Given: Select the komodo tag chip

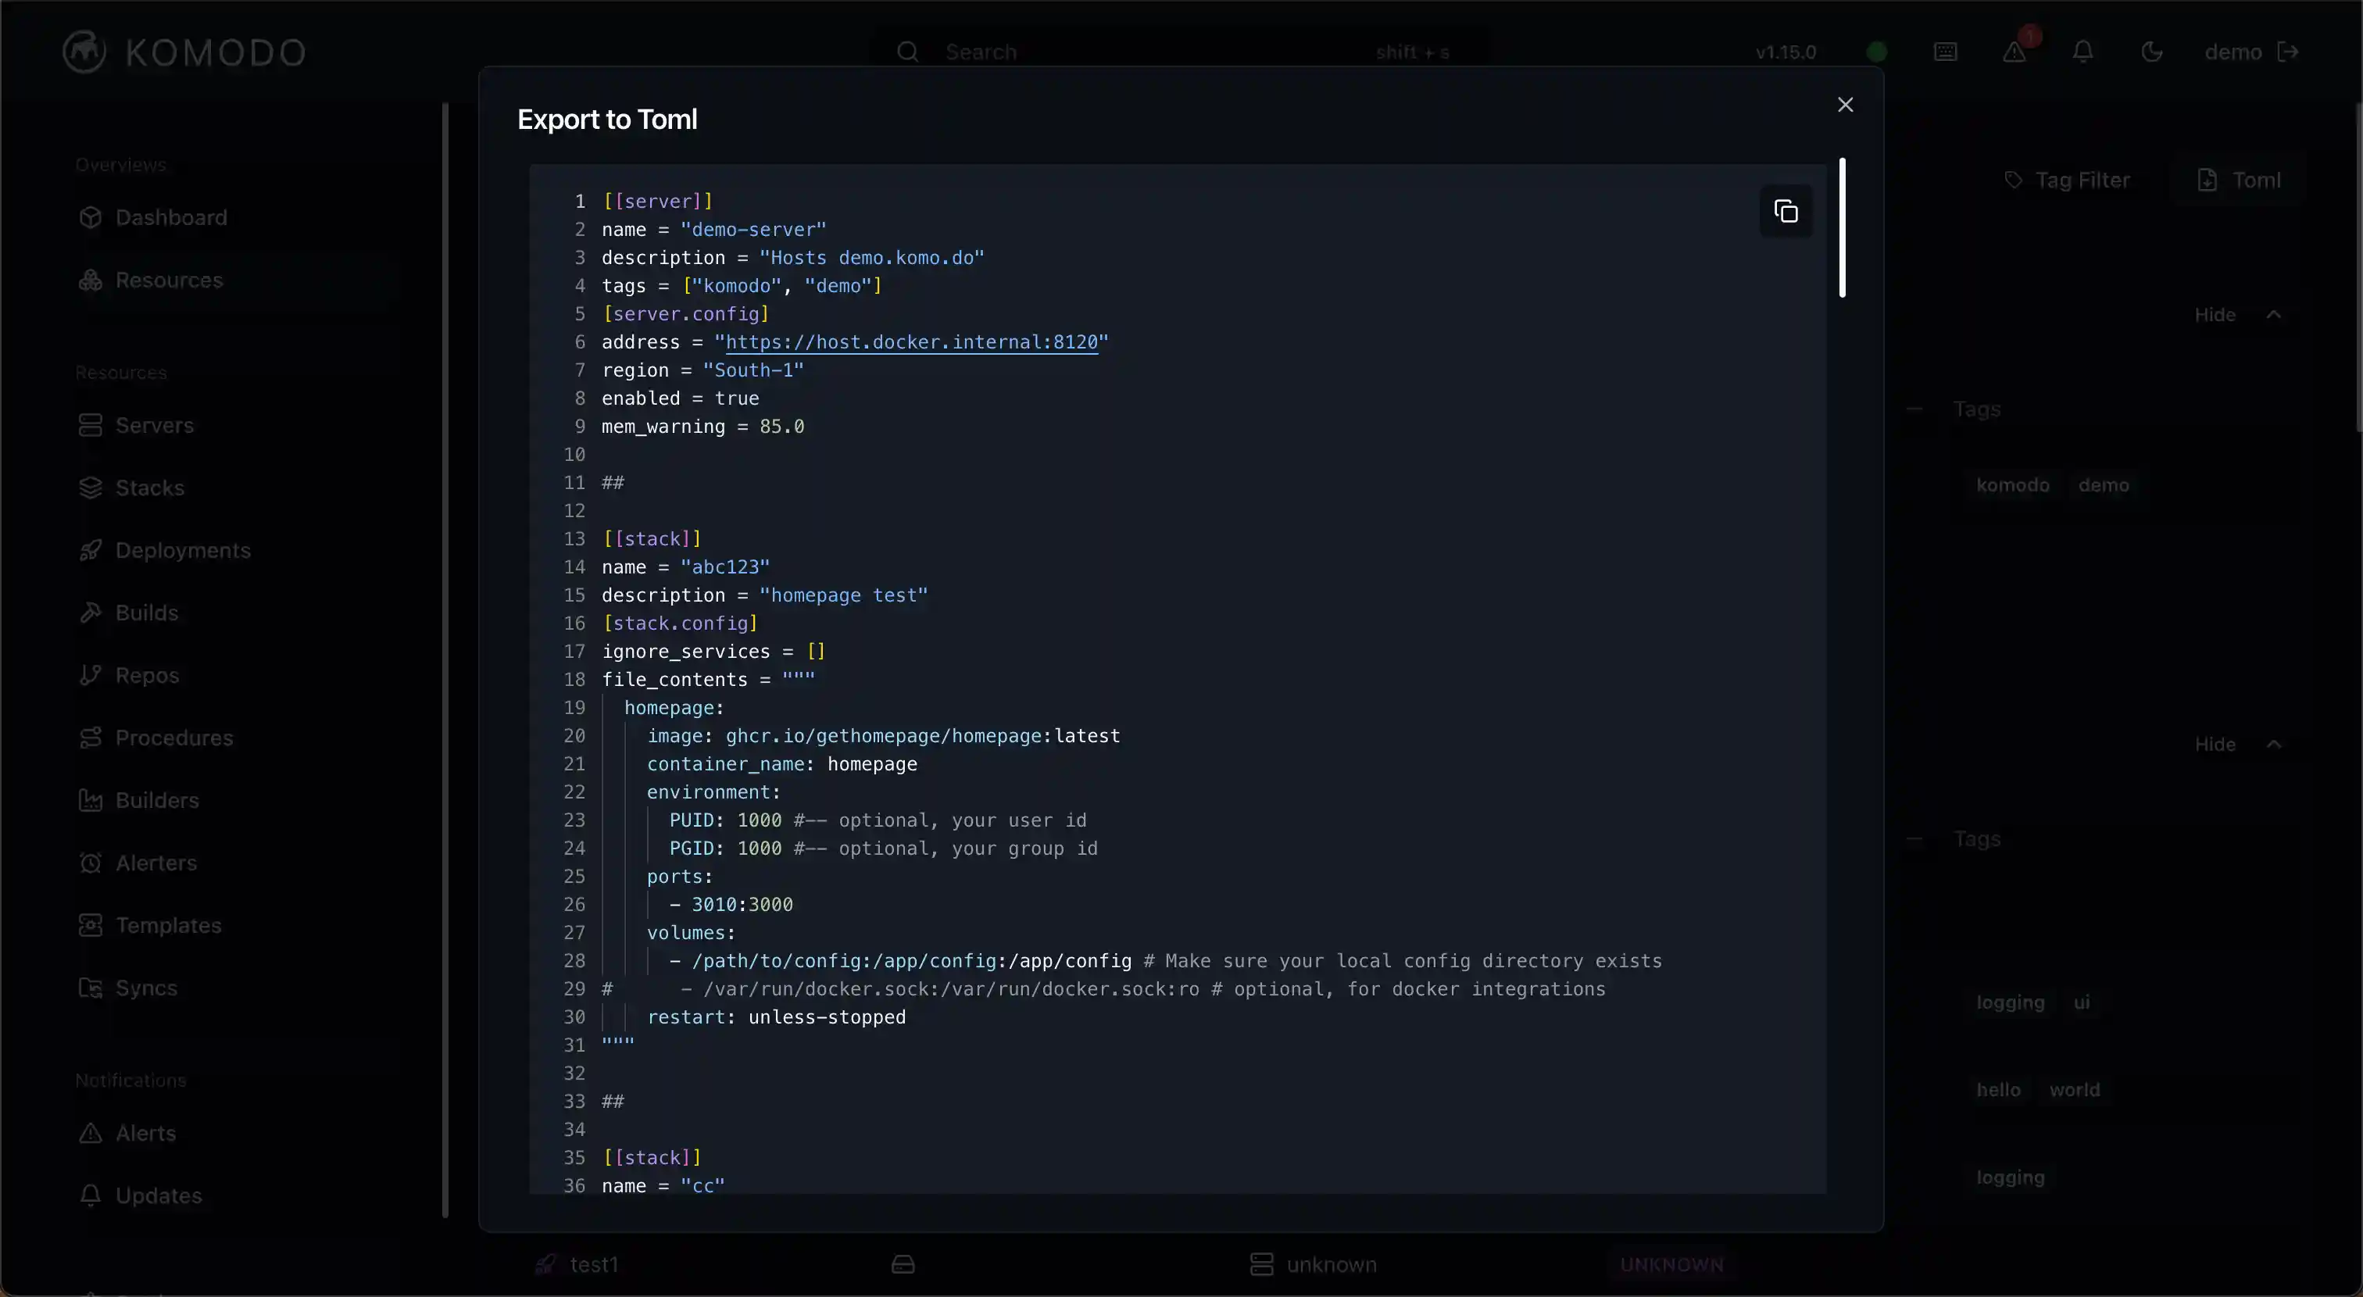Looking at the screenshot, I should (x=2011, y=485).
